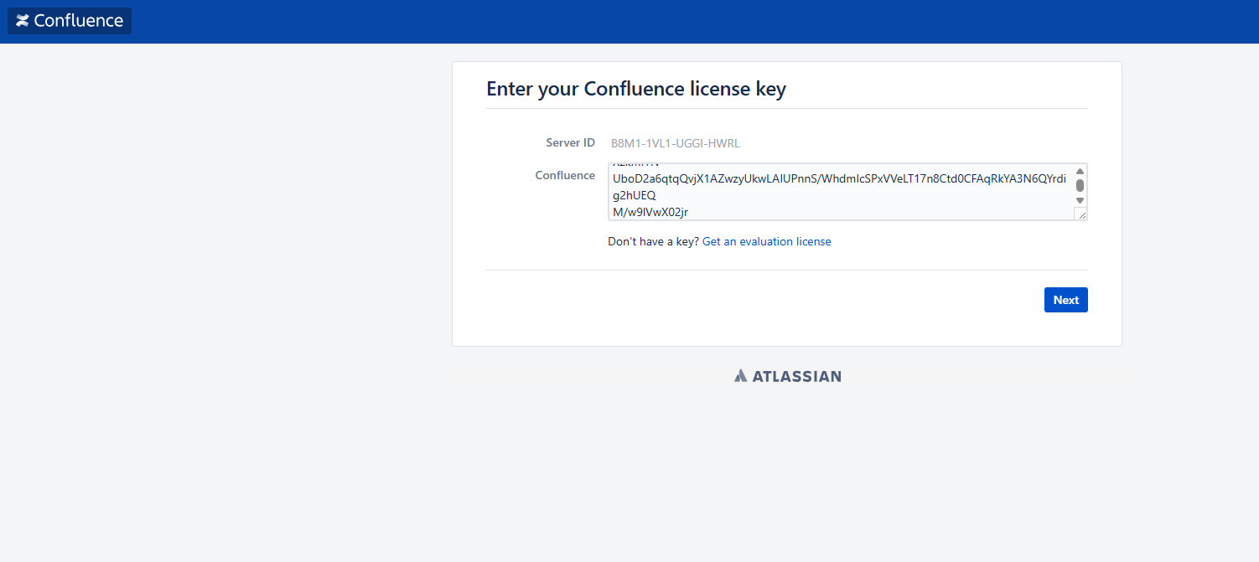The image size is (1259, 562).
Task: Click the textarea resize grip handle
Action: (x=1081, y=214)
